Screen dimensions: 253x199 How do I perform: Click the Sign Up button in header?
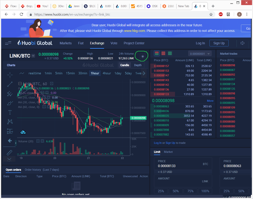[x=219, y=43]
